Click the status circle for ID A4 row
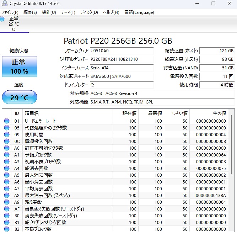Screen dimensions: 237x234 pyautogui.click(x=7, y=168)
